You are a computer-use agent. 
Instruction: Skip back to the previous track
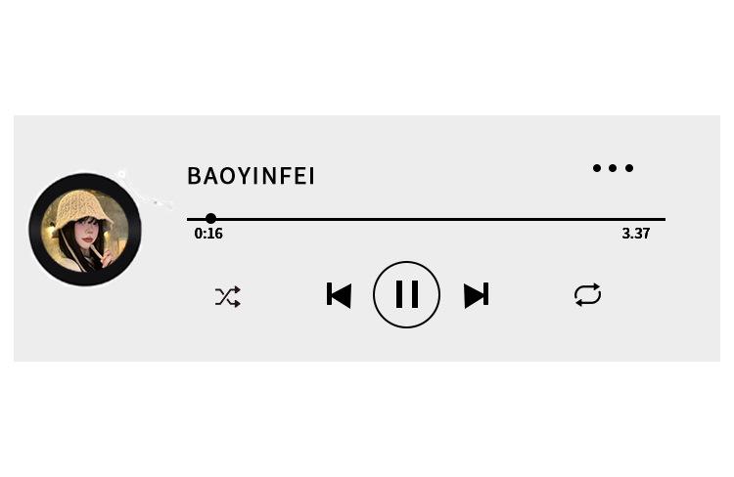click(x=339, y=295)
